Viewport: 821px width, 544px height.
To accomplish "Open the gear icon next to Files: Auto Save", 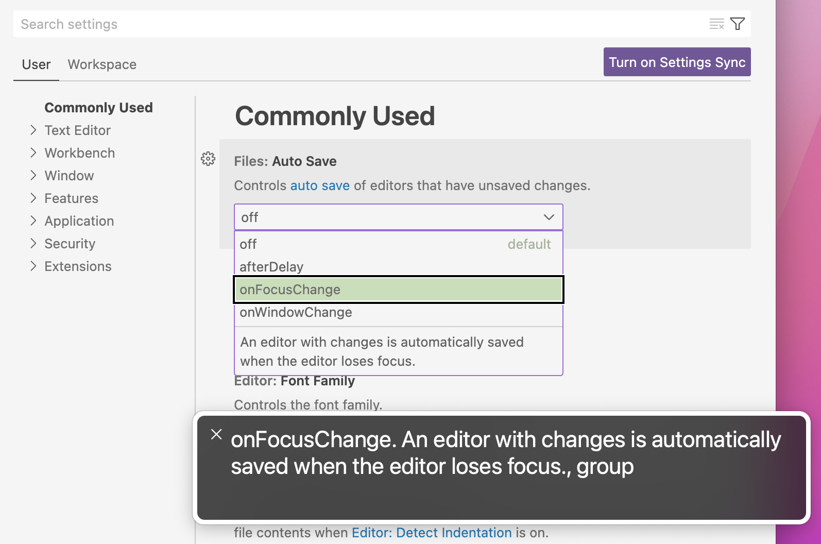I will 208,159.
